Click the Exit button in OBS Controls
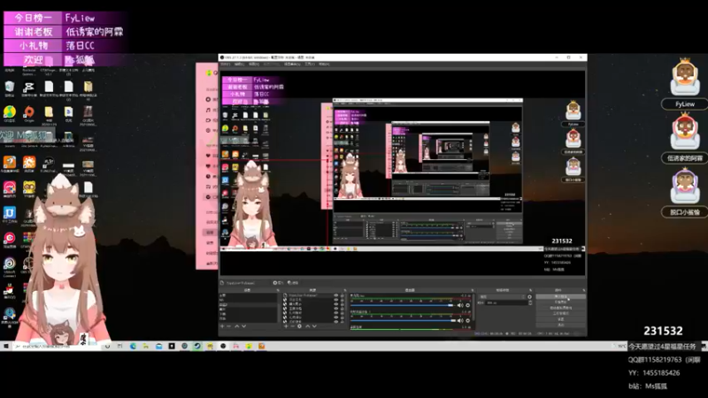Image resolution: width=708 pixels, height=398 pixels. pyautogui.click(x=561, y=325)
